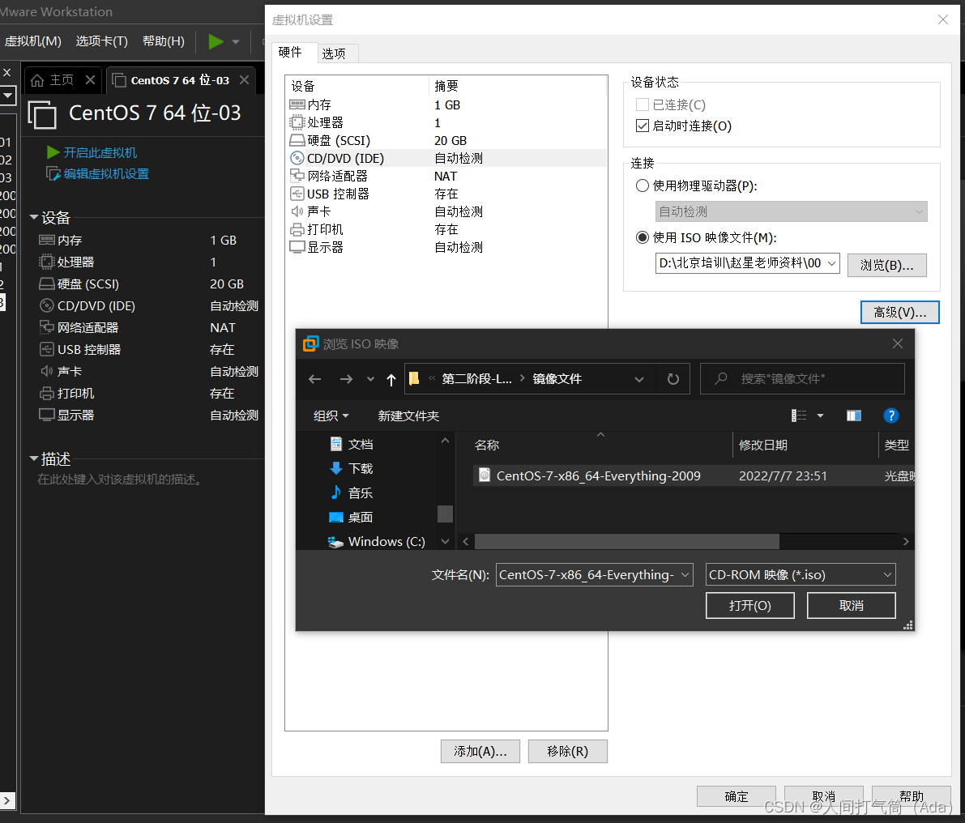Click the 内存 memory icon in main window device list
Screen dimensions: 965x823
point(47,240)
